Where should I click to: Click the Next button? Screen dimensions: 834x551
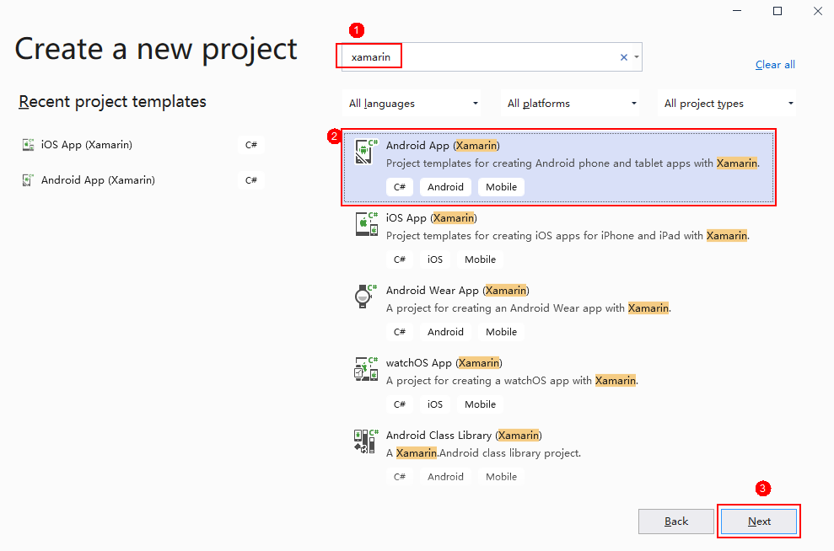coord(759,522)
